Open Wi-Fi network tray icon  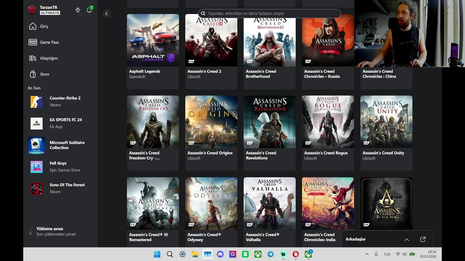(398, 254)
